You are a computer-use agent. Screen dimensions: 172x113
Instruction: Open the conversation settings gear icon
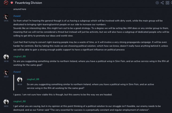coord(157,3)
